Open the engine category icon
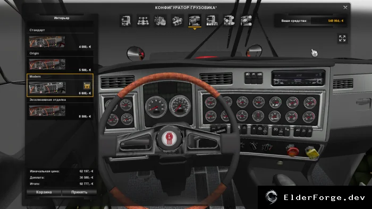Viewport: 372px width, 209px height. (160, 21)
